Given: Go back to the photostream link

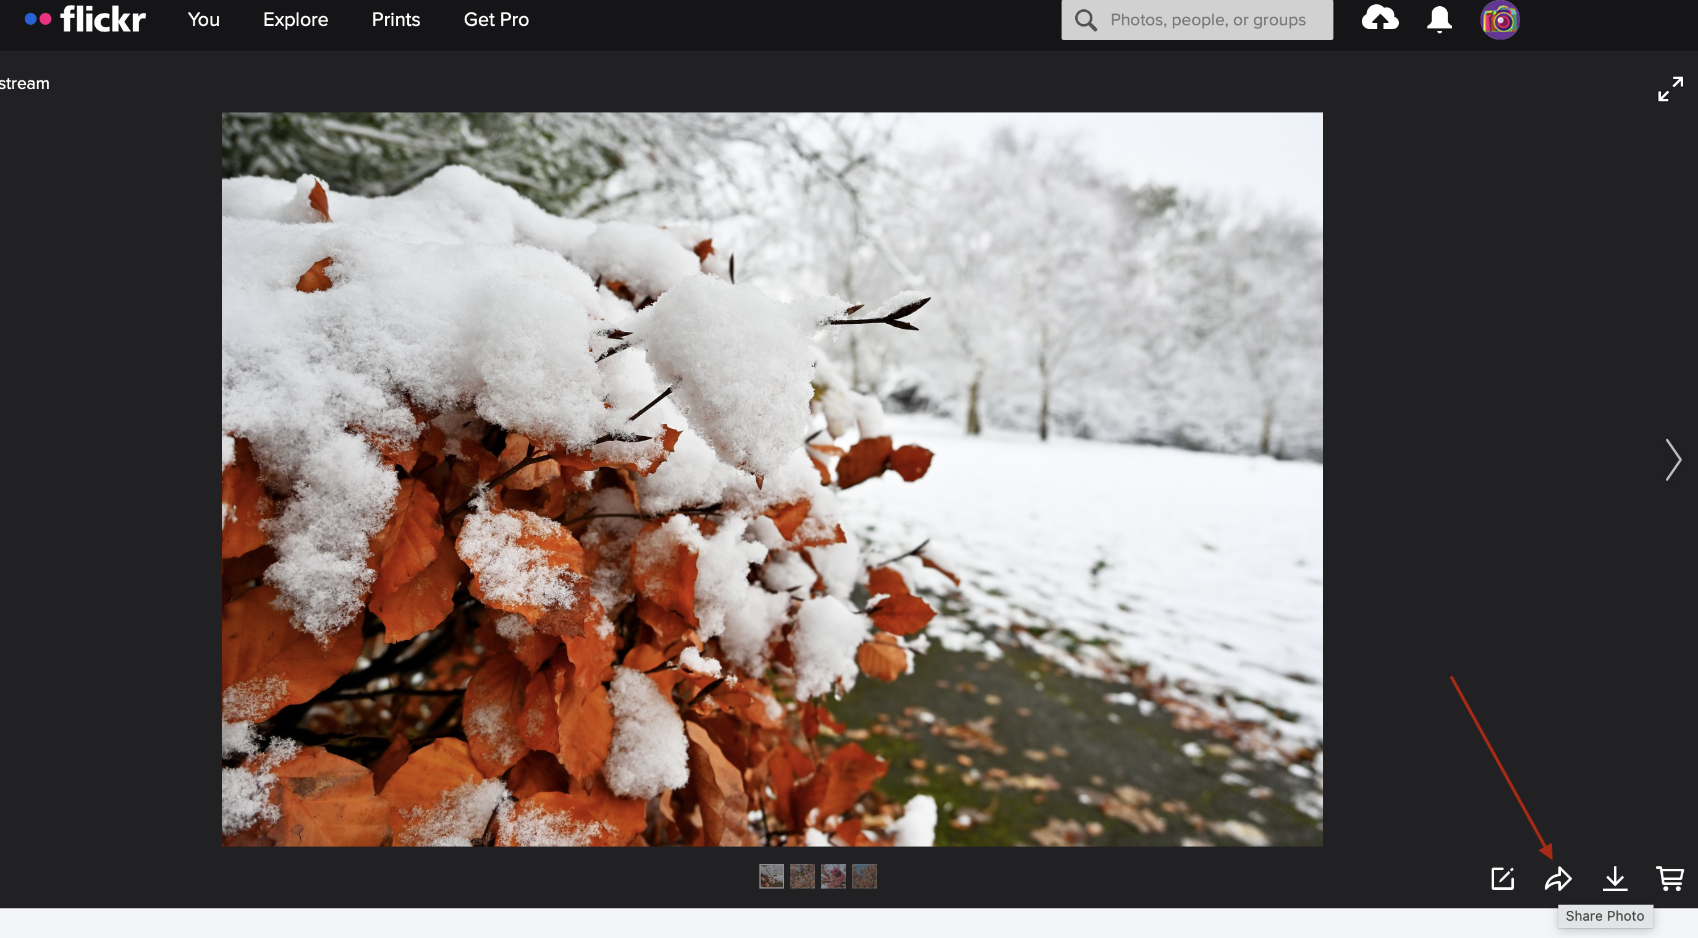Looking at the screenshot, I should point(24,83).
